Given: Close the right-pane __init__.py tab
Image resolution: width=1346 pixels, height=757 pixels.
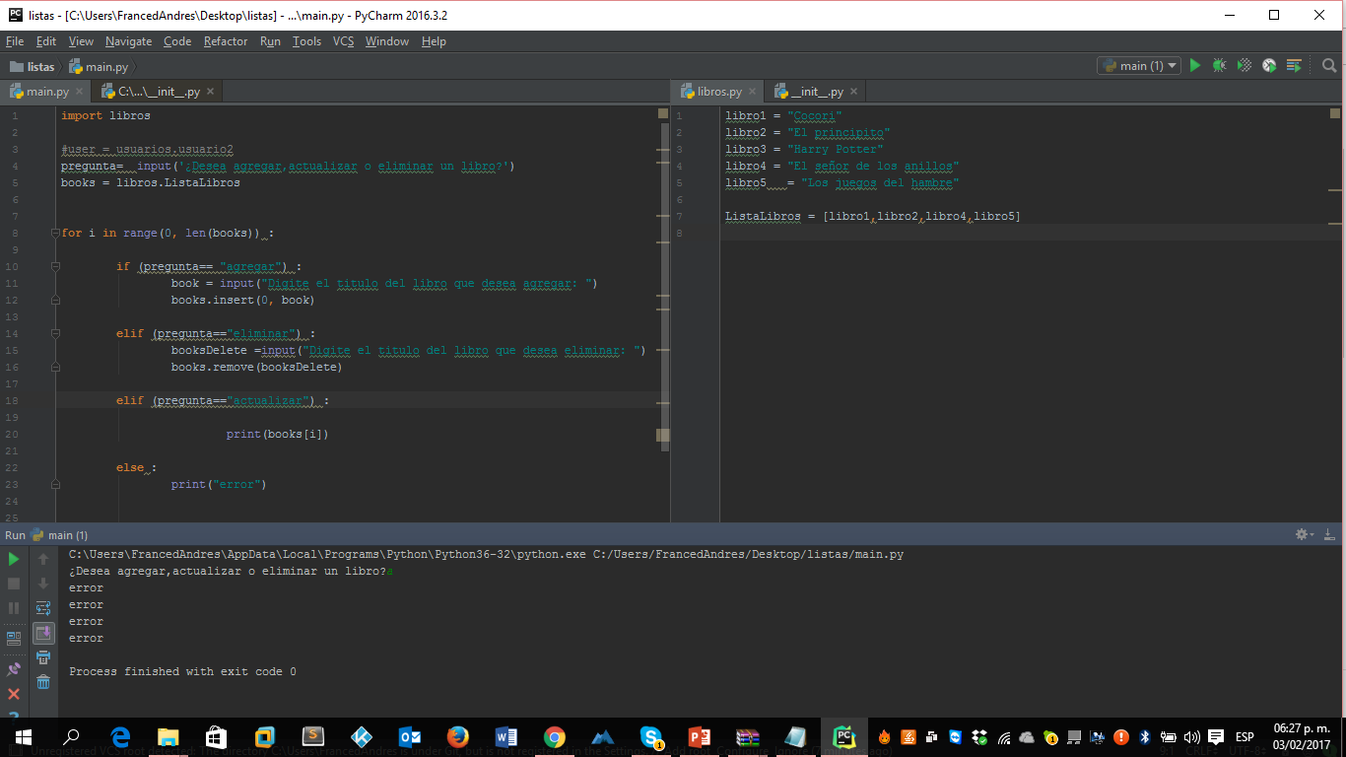Looking at the screenshot, I should pyautogui.click(x=853, y=92).
